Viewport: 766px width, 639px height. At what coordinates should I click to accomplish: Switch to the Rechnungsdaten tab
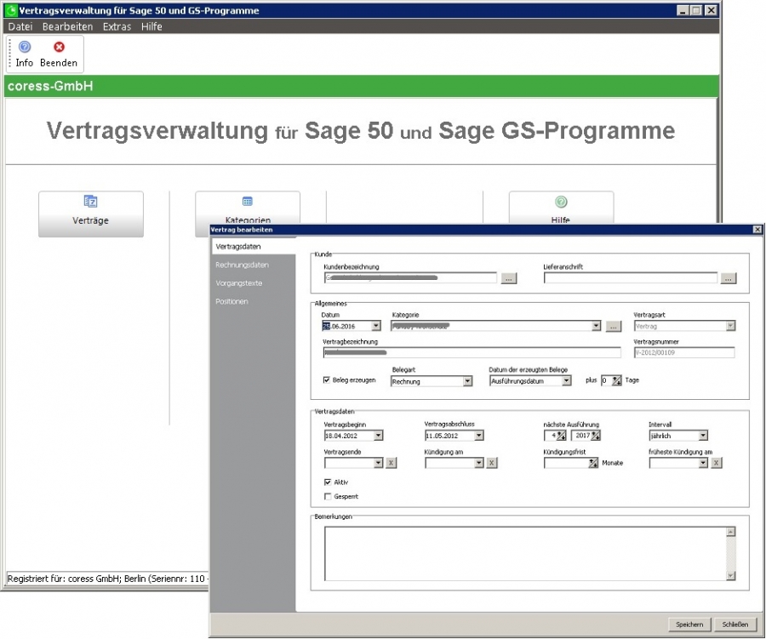(x=241, y=264)
